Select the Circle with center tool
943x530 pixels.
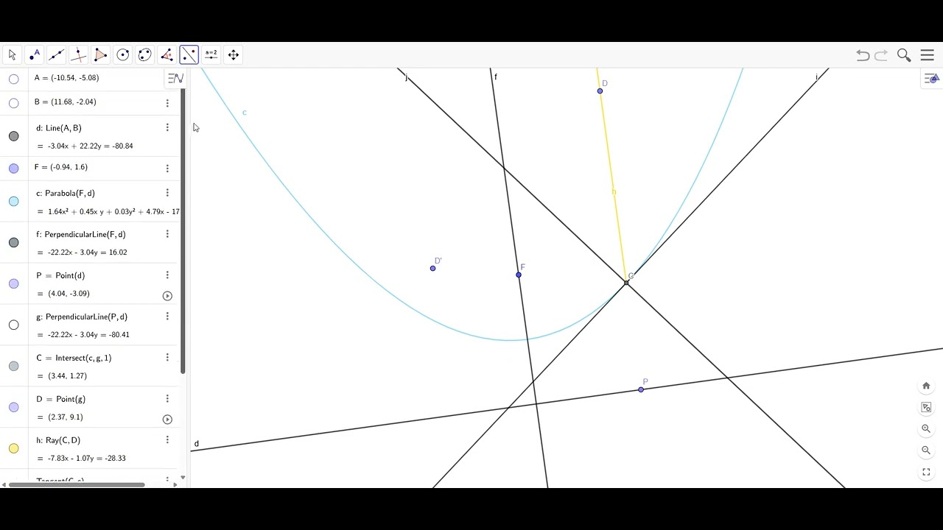tap(122, 54)
